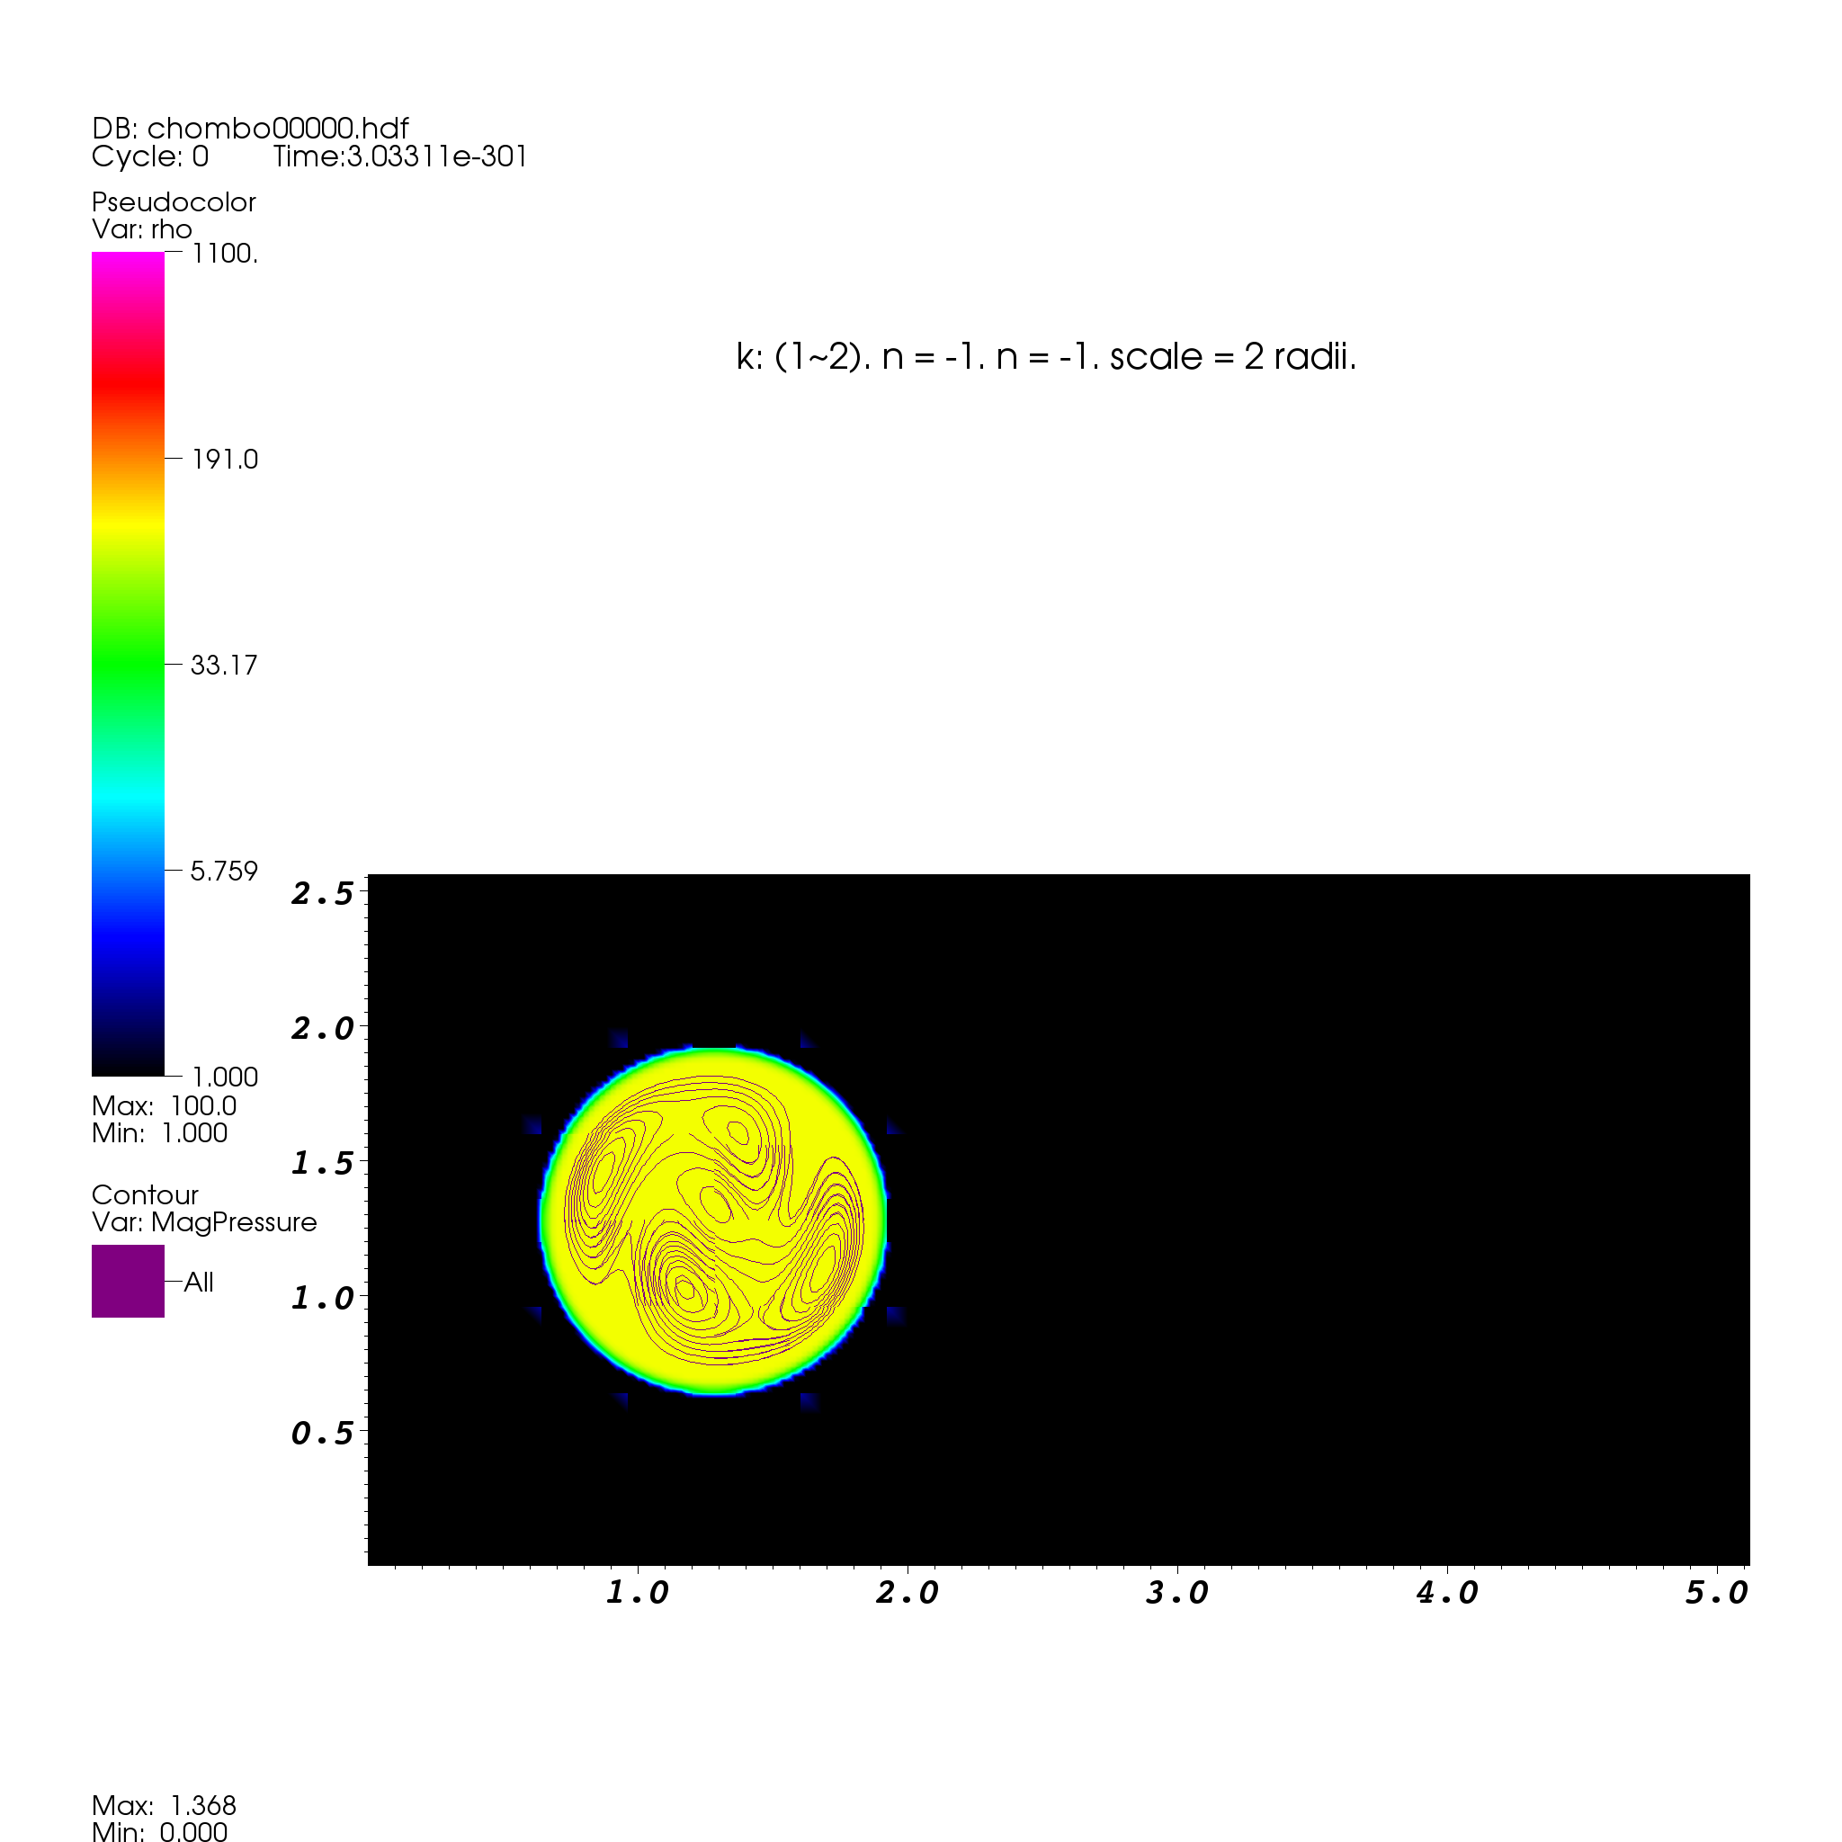Click the colorbar value '191.0'
1842x1842 pixels.
(225, 460)
